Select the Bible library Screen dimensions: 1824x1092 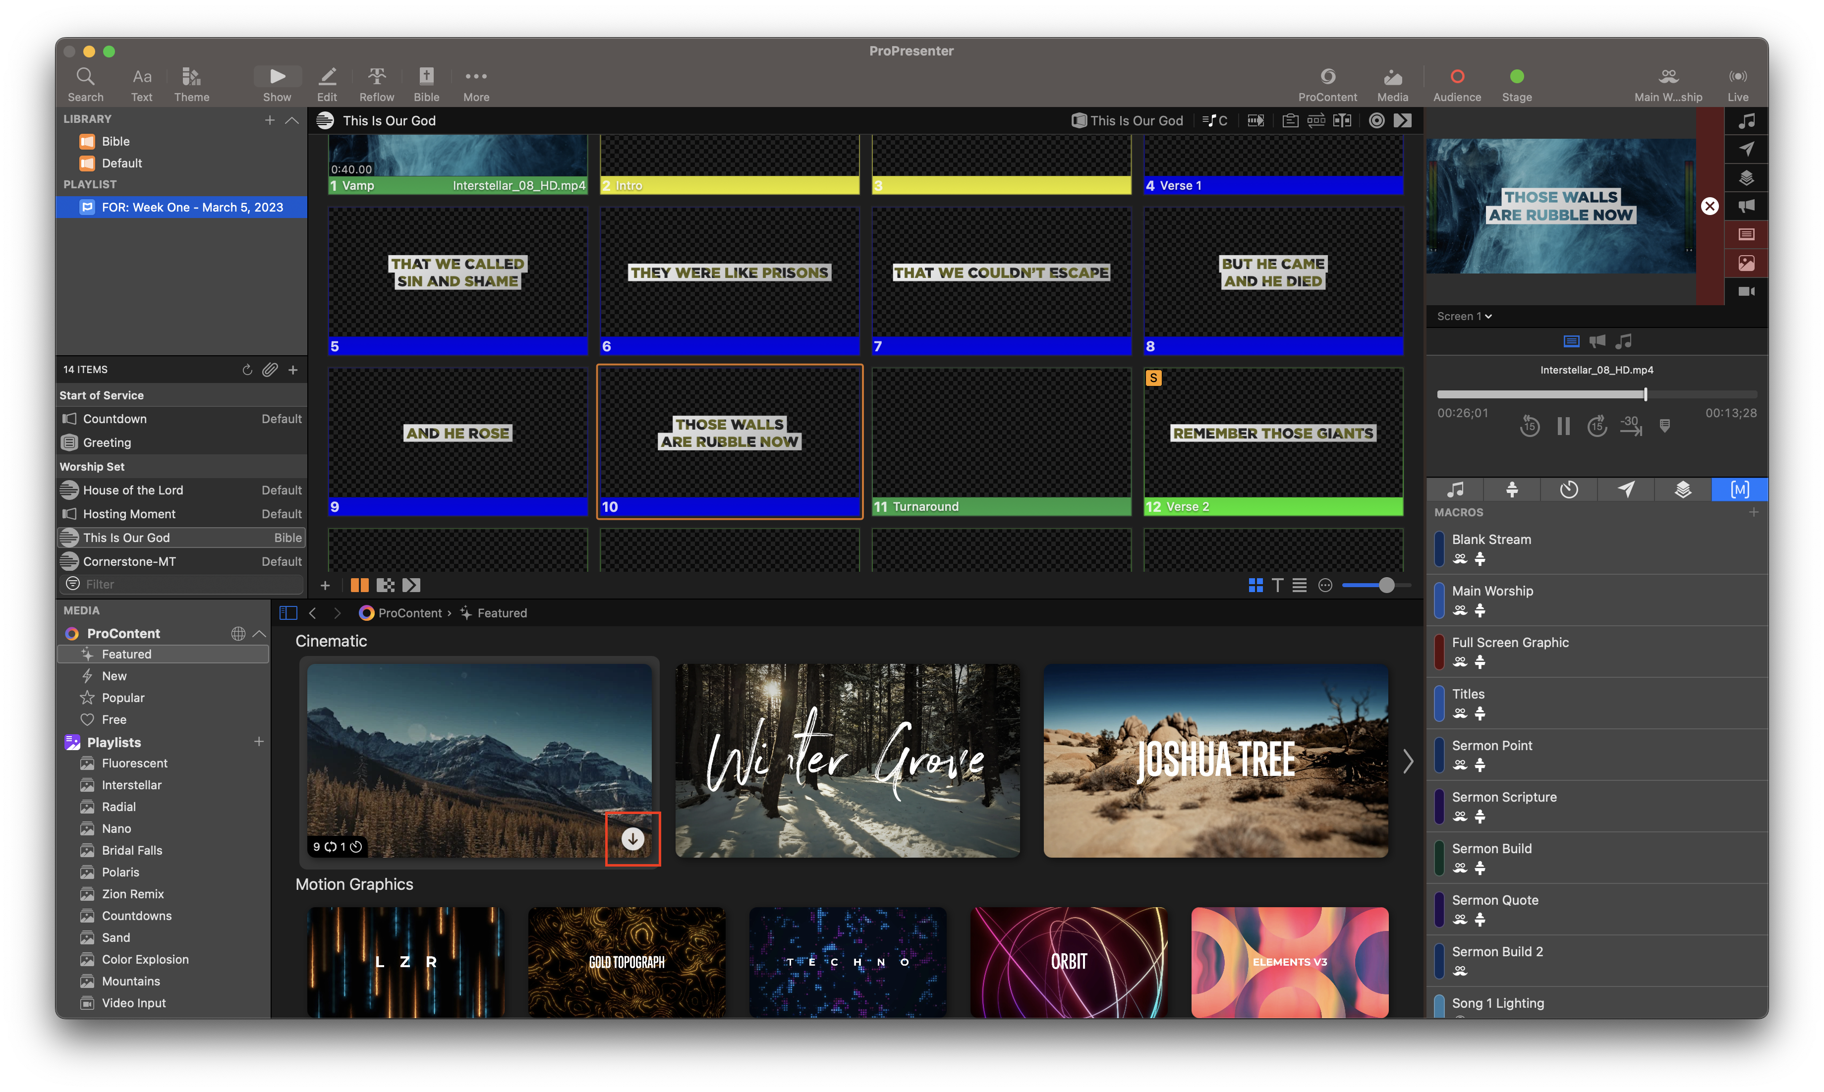[x=115, y=141]
